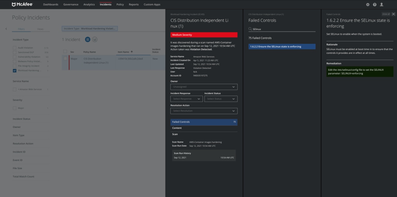This screenshot has height=197, width=397.
Task: Click the search magnifier in Failed Controls
Action: pos(250,29)
